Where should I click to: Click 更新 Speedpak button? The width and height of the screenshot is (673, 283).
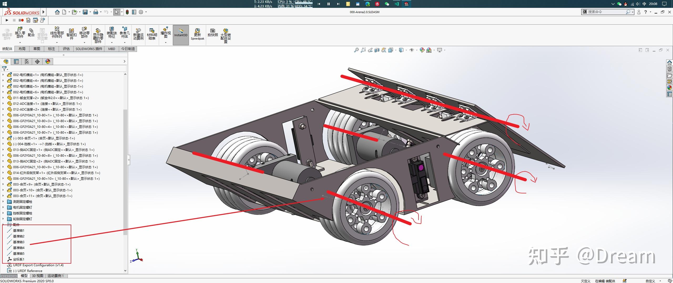pyautogui.click(x=197, y=34)
